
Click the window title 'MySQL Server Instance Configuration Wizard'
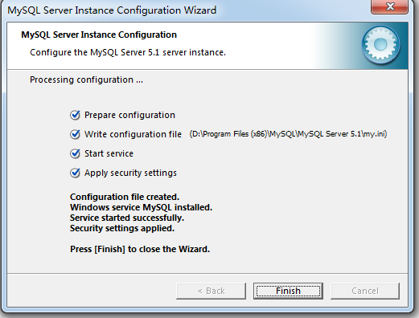click(x=112, y=10)
